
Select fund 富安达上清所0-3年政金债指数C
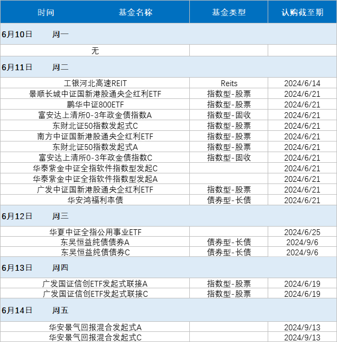click(95, 157)
